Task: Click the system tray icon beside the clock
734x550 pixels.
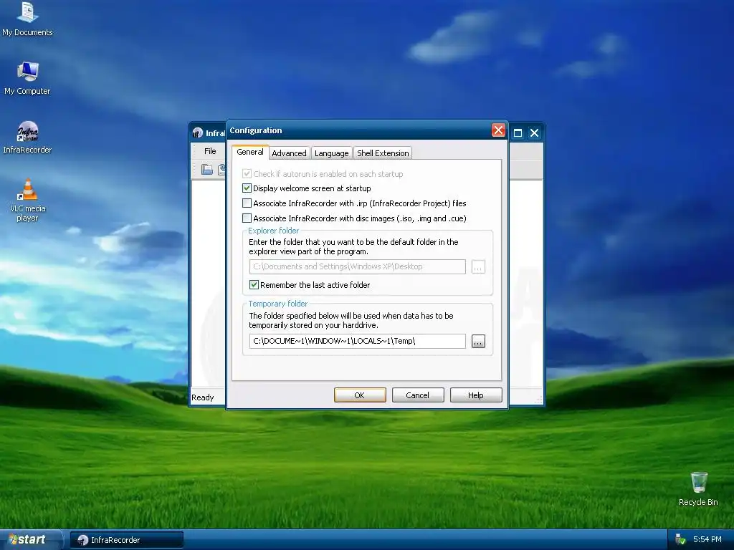Action: click(680, 539)
